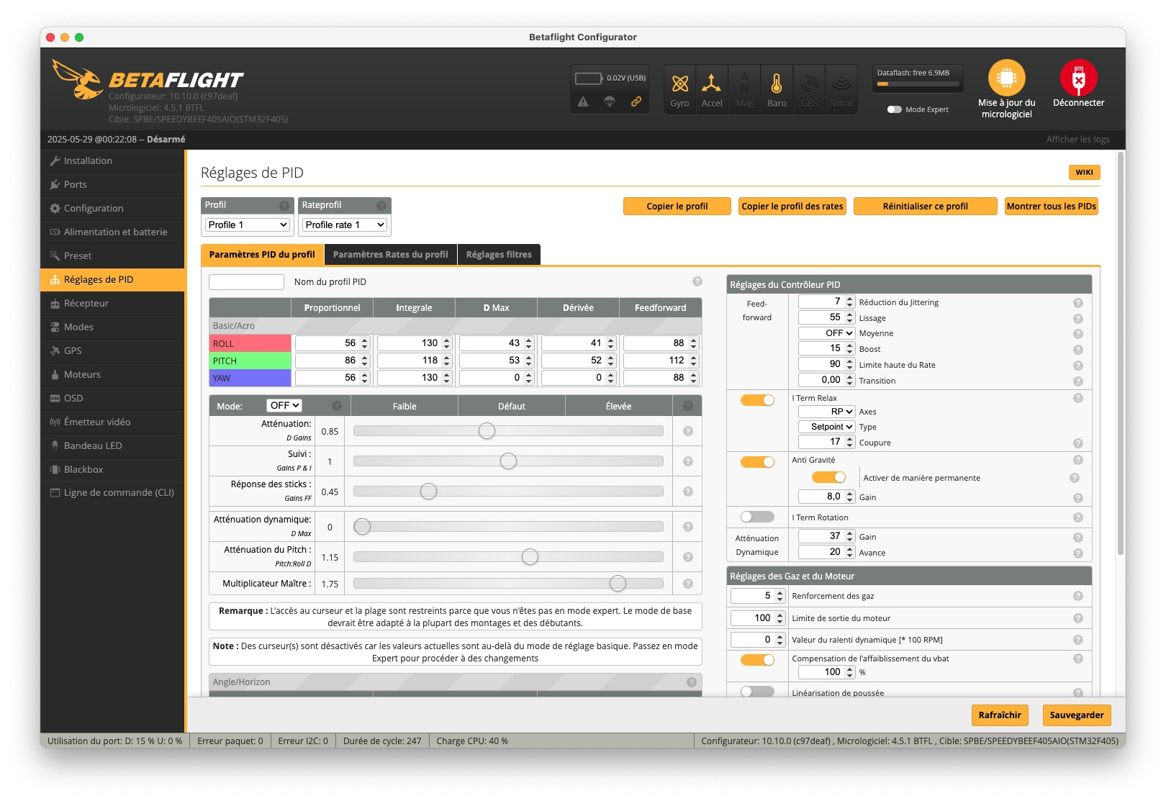Click Copier le profil des rates button
The image size is (1166, 801).
pyautogui.click(x=792, y=207)
